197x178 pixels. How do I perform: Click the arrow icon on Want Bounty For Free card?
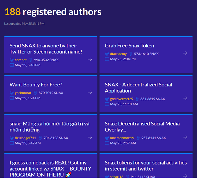pyautogui.click(x=90, y=92)
